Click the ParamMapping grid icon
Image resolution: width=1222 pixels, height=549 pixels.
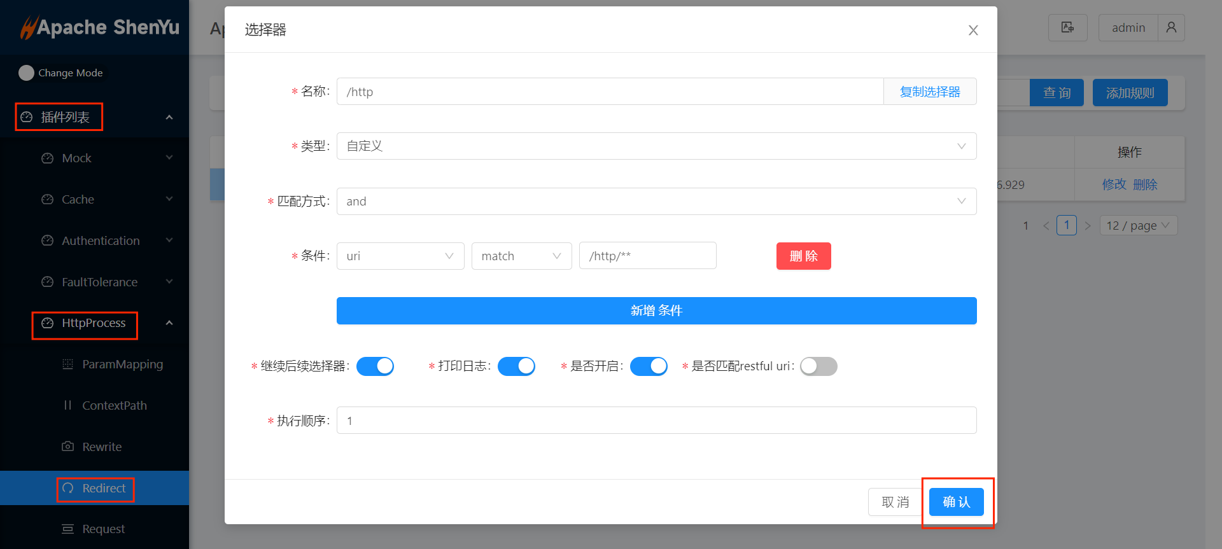67,364
